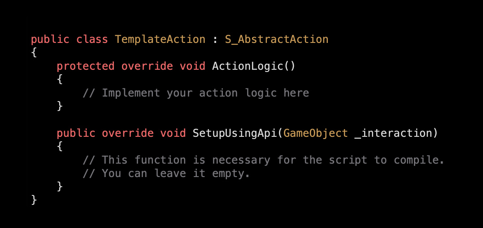Click 'void' keyword before SetupUsingApi
483x228 pixels.
[173, 133]
